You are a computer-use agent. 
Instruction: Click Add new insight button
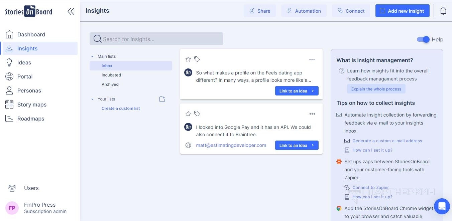point(402,11)
